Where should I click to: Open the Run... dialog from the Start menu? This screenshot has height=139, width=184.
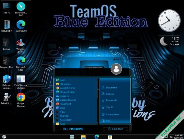click(x=107, y=121)
